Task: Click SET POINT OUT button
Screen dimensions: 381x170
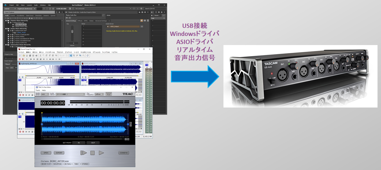Action: pos(93,143)
